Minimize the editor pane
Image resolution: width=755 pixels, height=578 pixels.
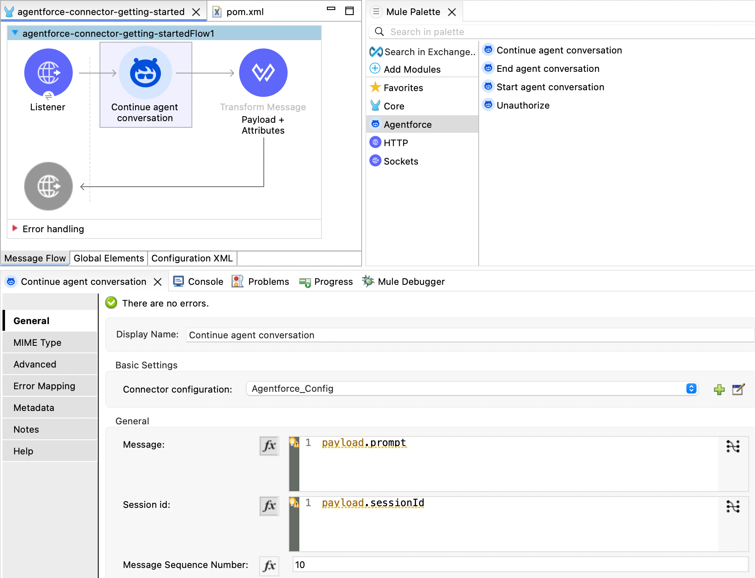pyautogui.click(x=331, y=8)
